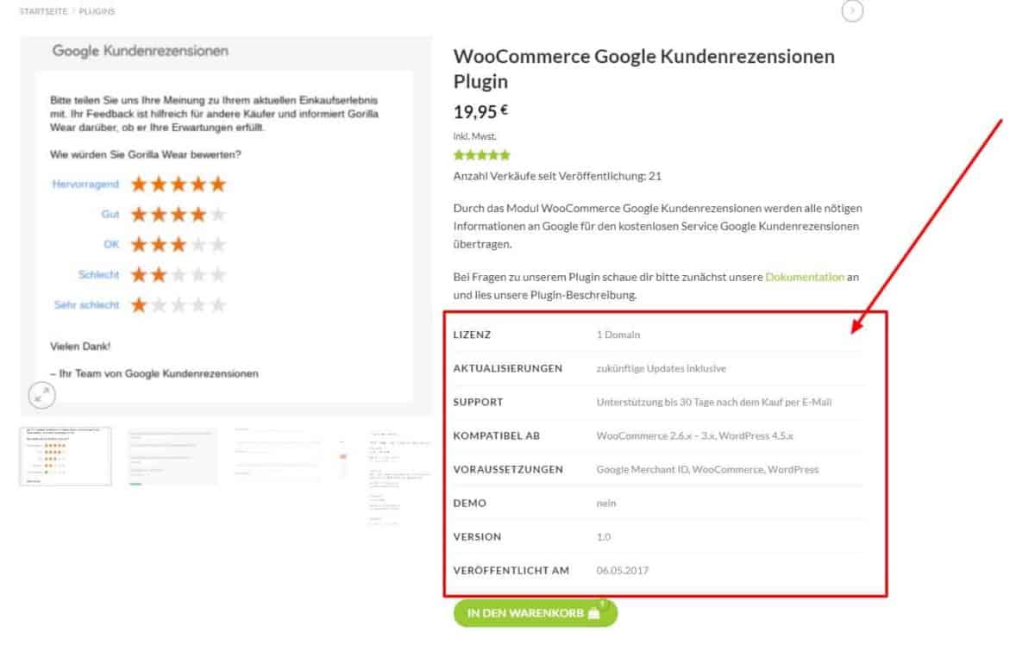This screenshot has width=1035, height=645.
Task: Click the 19,95 € price
Action: tap(480, 111)
